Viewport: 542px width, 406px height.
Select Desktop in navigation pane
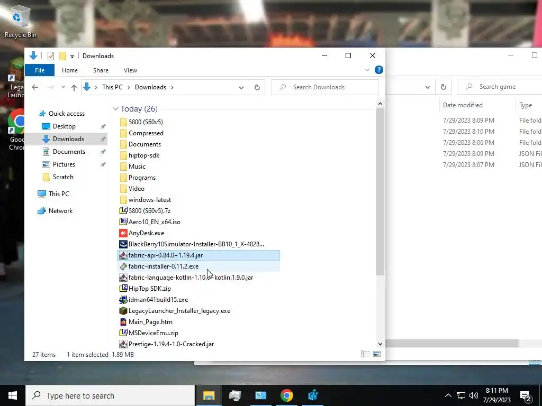(64, 126)
